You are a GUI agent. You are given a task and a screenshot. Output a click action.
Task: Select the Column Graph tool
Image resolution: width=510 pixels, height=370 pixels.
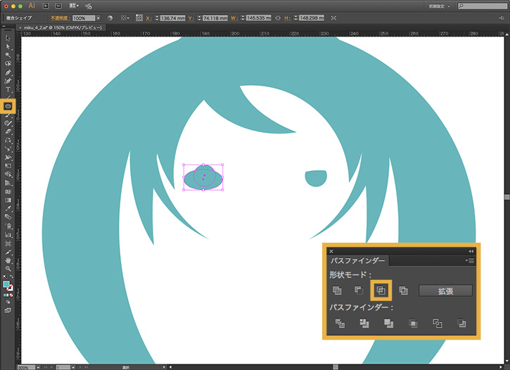(8, 234)
